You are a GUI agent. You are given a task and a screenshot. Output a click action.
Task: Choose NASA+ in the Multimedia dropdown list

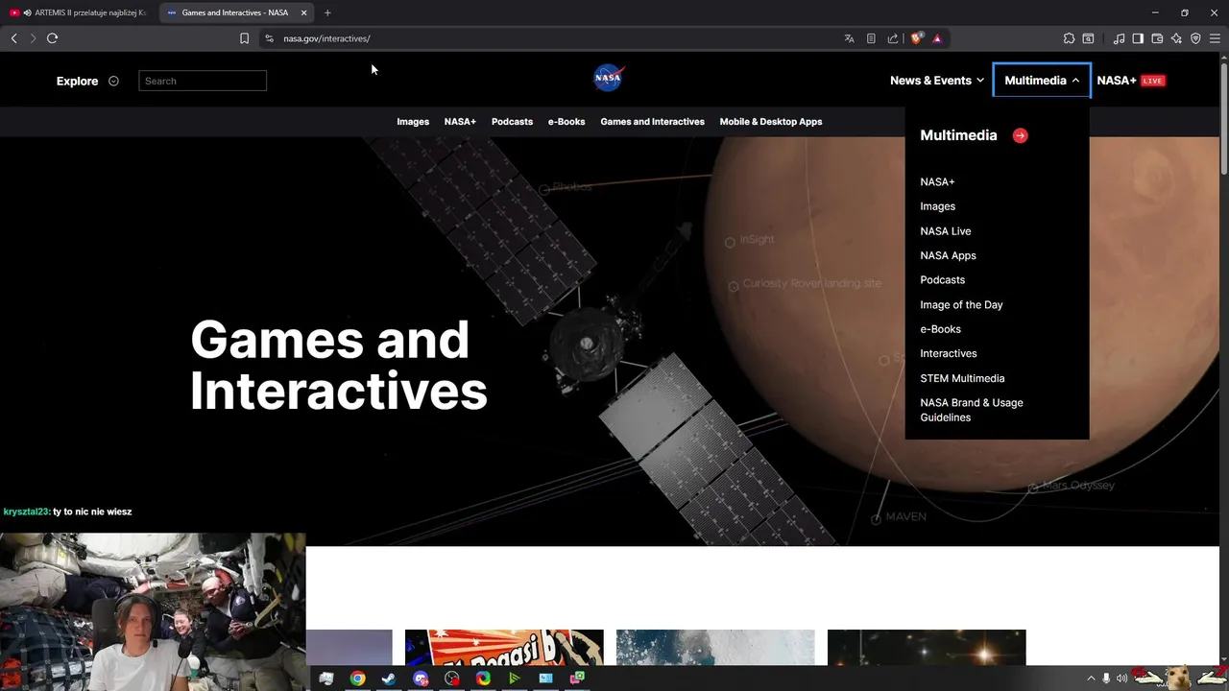tap(937, 181)
